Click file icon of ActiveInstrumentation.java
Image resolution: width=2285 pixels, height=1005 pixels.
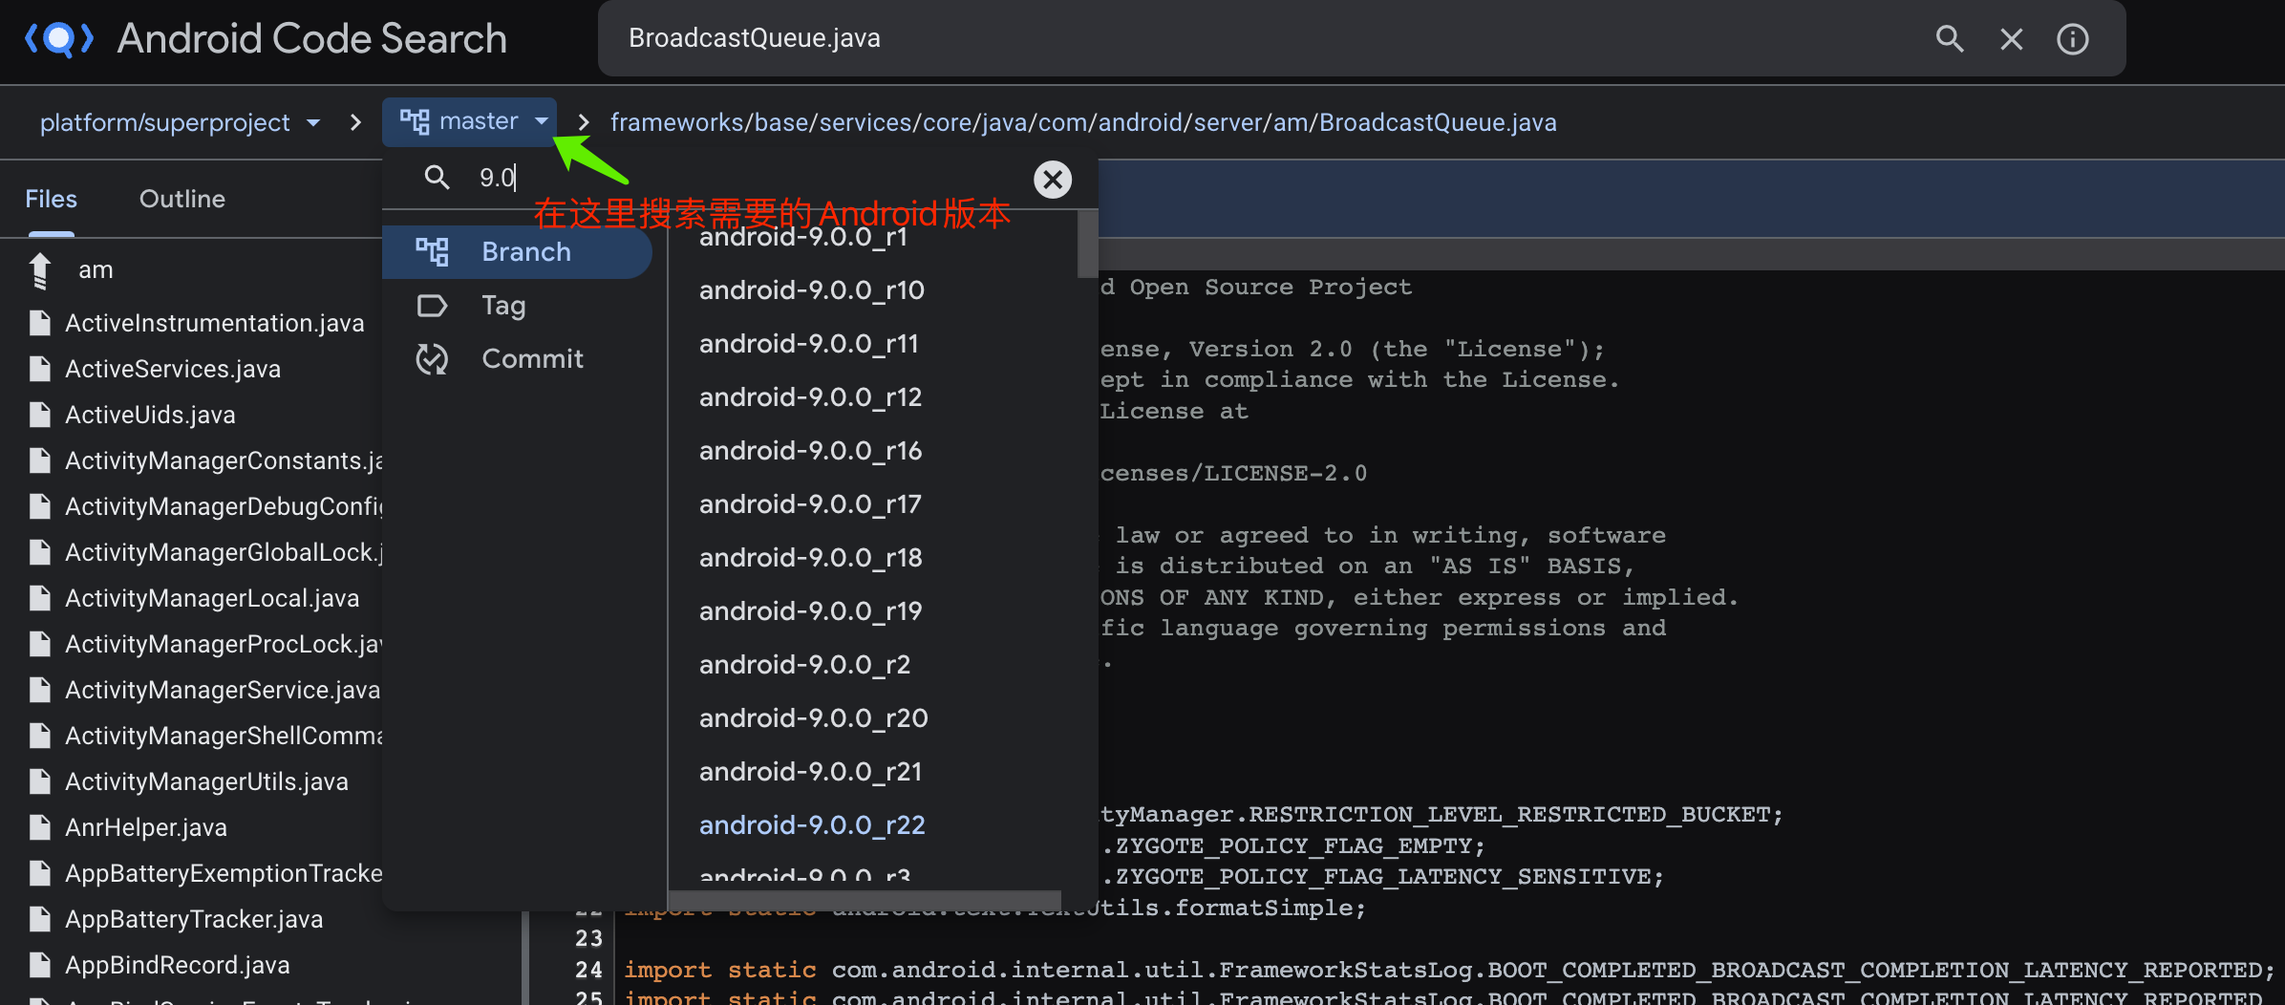pyautogui.click(x=40, y=323)
